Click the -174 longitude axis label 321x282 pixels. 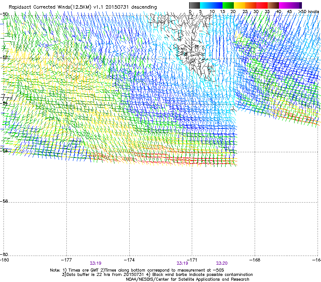coord(129,260)
